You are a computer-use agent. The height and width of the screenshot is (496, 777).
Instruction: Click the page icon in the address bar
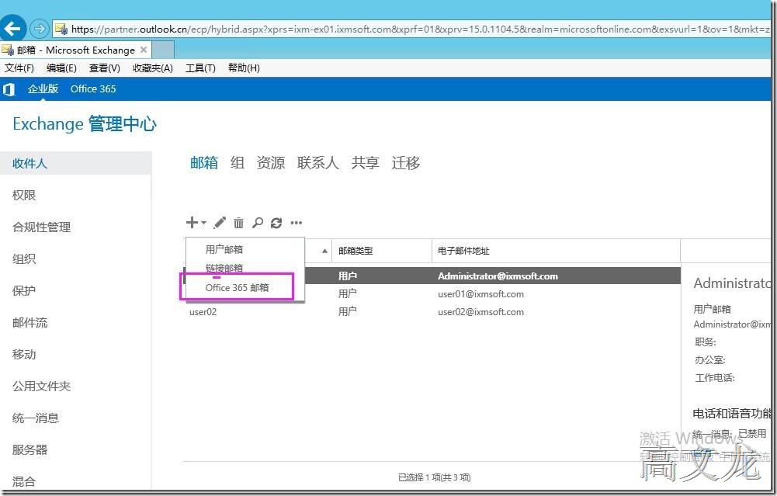61,29
